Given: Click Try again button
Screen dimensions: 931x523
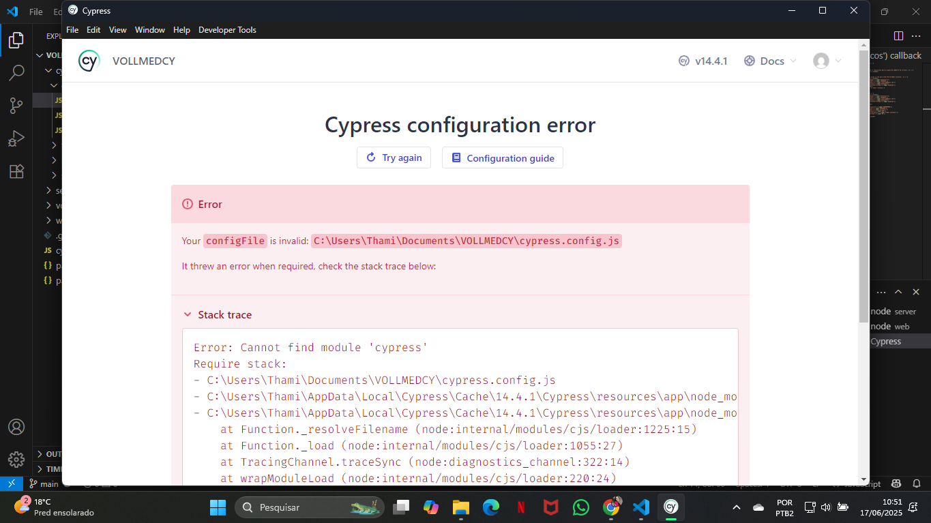Looking at the screenshot, I should tap(394, 158).
